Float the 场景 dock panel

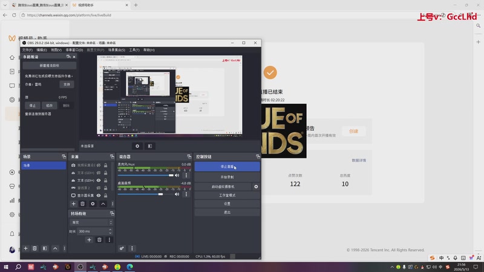pos(64,157)
